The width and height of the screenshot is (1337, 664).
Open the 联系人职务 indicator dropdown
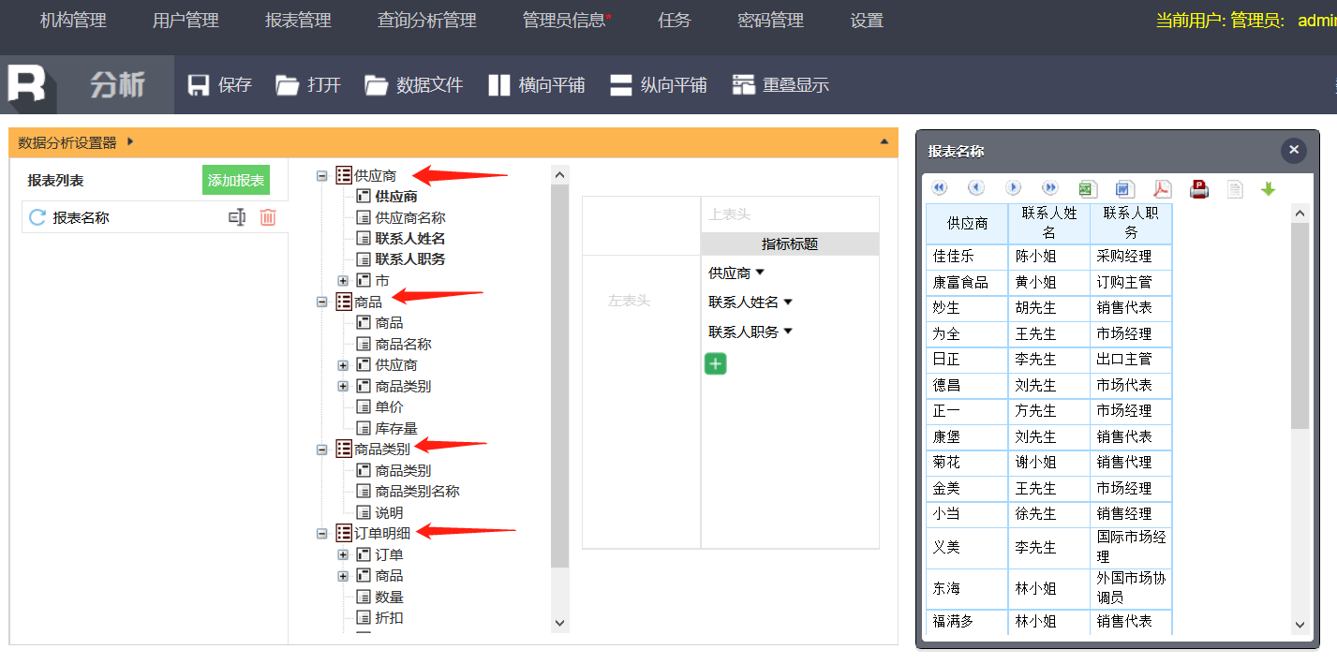(x=788, y=332)
